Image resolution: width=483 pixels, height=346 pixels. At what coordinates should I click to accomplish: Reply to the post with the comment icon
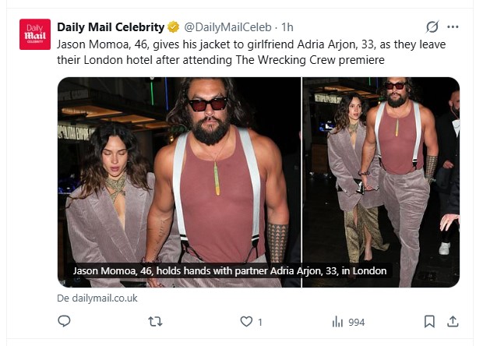tap(65, 321)
